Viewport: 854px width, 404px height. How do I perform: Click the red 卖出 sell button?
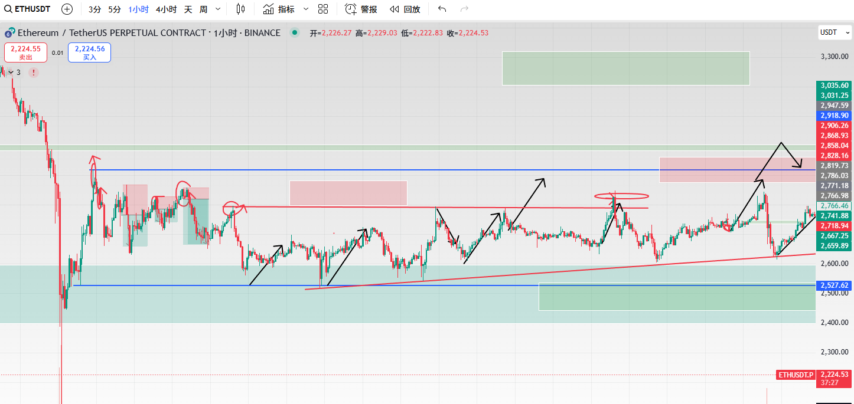click(x=25, y=52)
